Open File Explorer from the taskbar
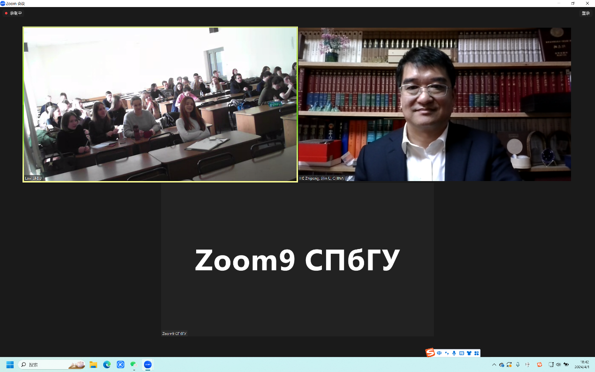Screen dimensions: 595x372 click(93, 364)
